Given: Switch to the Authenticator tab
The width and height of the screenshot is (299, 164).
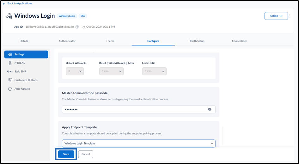Looking at the screenshot, I should pos(67,41).
